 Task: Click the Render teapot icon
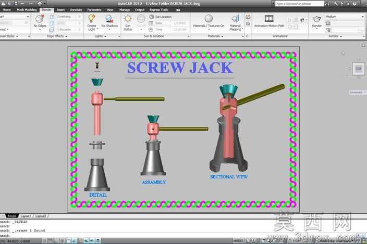[316, 19]
